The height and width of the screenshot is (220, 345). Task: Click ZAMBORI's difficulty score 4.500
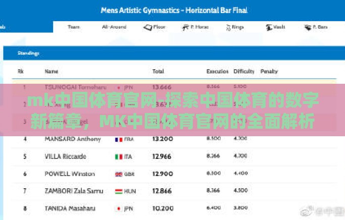[x=240, y=190]
